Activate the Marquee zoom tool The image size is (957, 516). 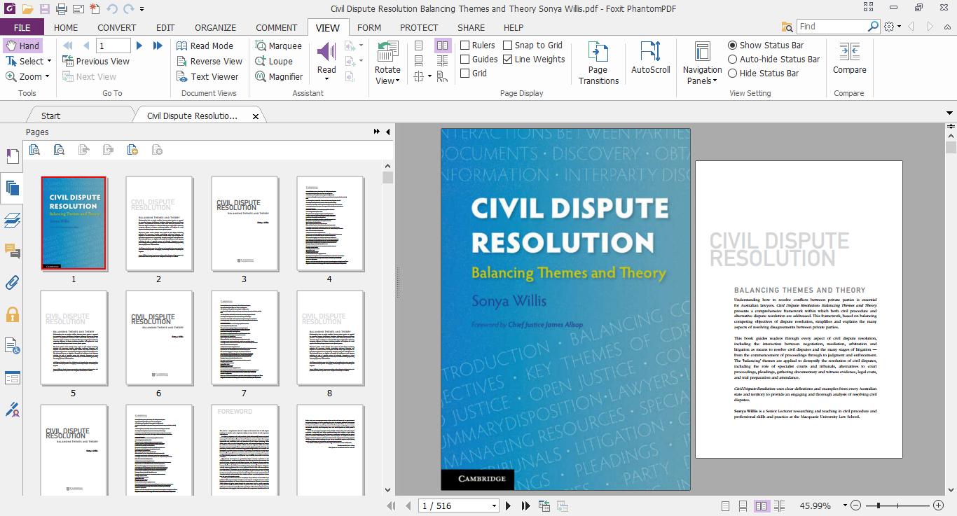click(x=277, y=46)
